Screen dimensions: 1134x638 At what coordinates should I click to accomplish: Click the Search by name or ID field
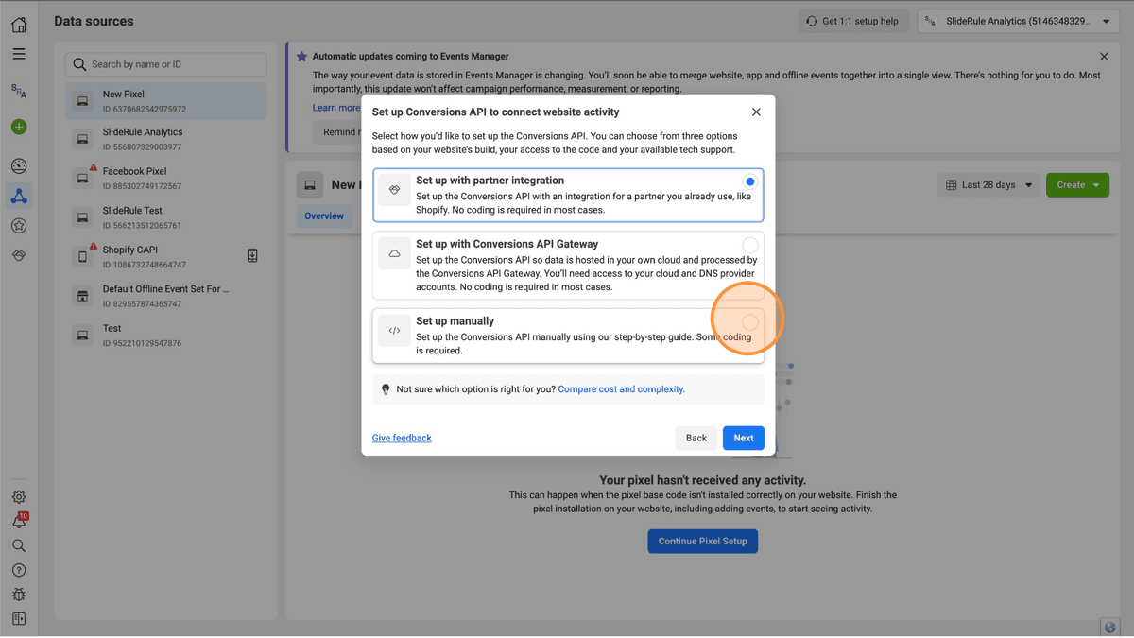coord(166,64)
